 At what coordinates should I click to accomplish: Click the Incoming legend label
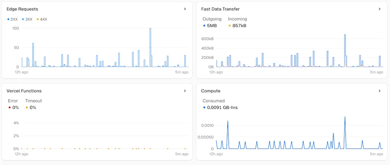(238, 19)
